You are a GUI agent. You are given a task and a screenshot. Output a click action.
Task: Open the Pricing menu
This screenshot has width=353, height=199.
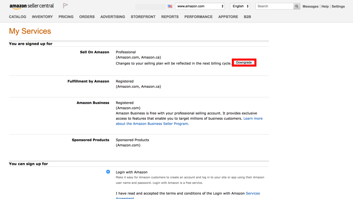66,17
